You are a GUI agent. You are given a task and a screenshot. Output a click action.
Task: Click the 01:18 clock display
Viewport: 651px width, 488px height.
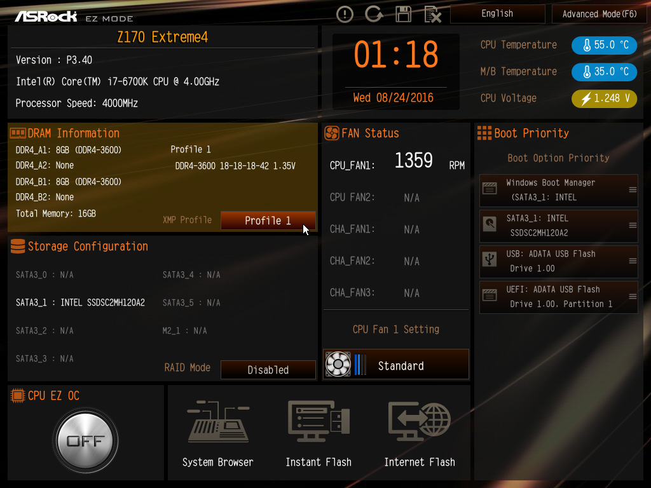395,55
